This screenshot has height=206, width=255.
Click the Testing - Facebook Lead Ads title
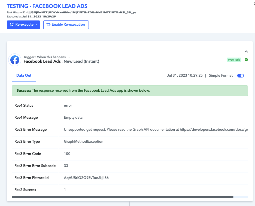pos(47,6)
